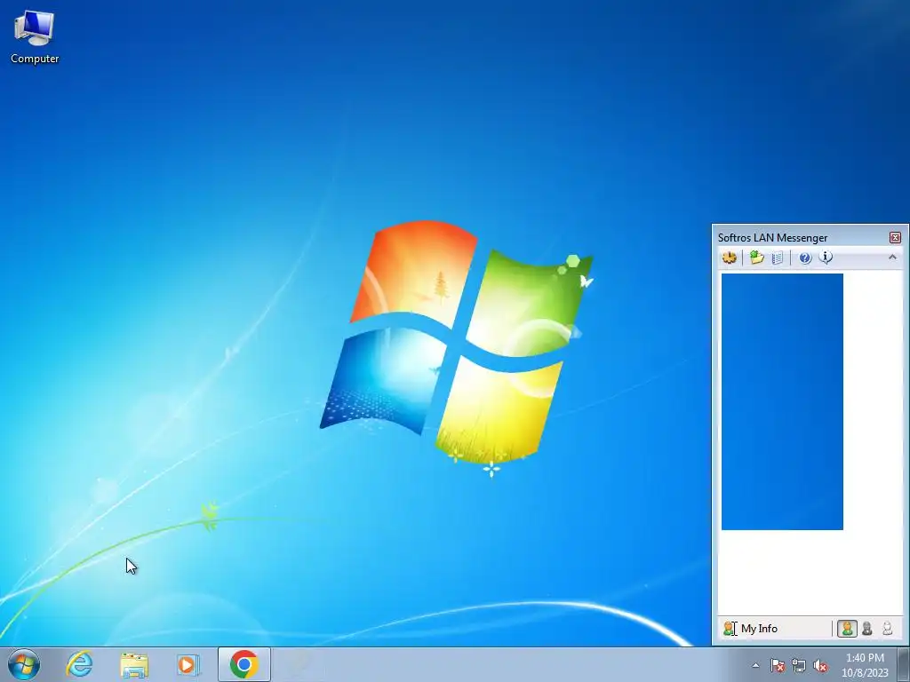This screenshot has width=910, height=682.
Task: Open Windows Media Player from the taskbar
Action: click(188, 664)
